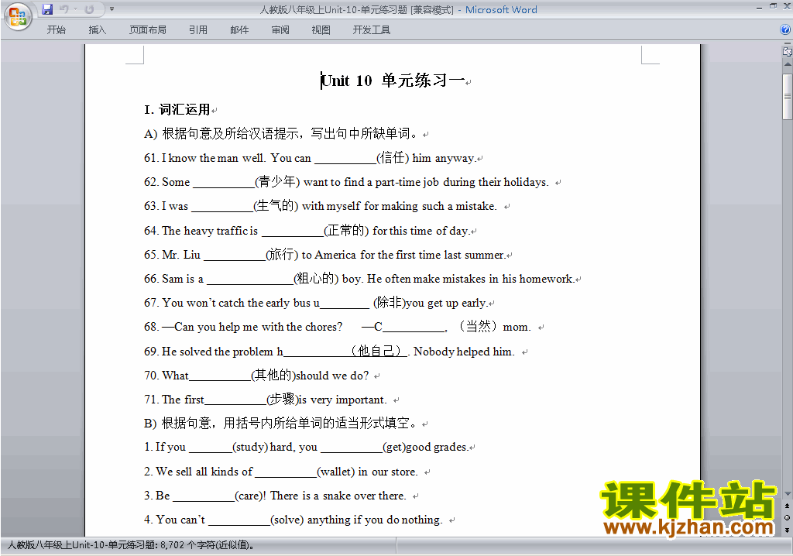
Task: Click the text 'Nobody helped him.'
Action: click(x=464, y=352)
